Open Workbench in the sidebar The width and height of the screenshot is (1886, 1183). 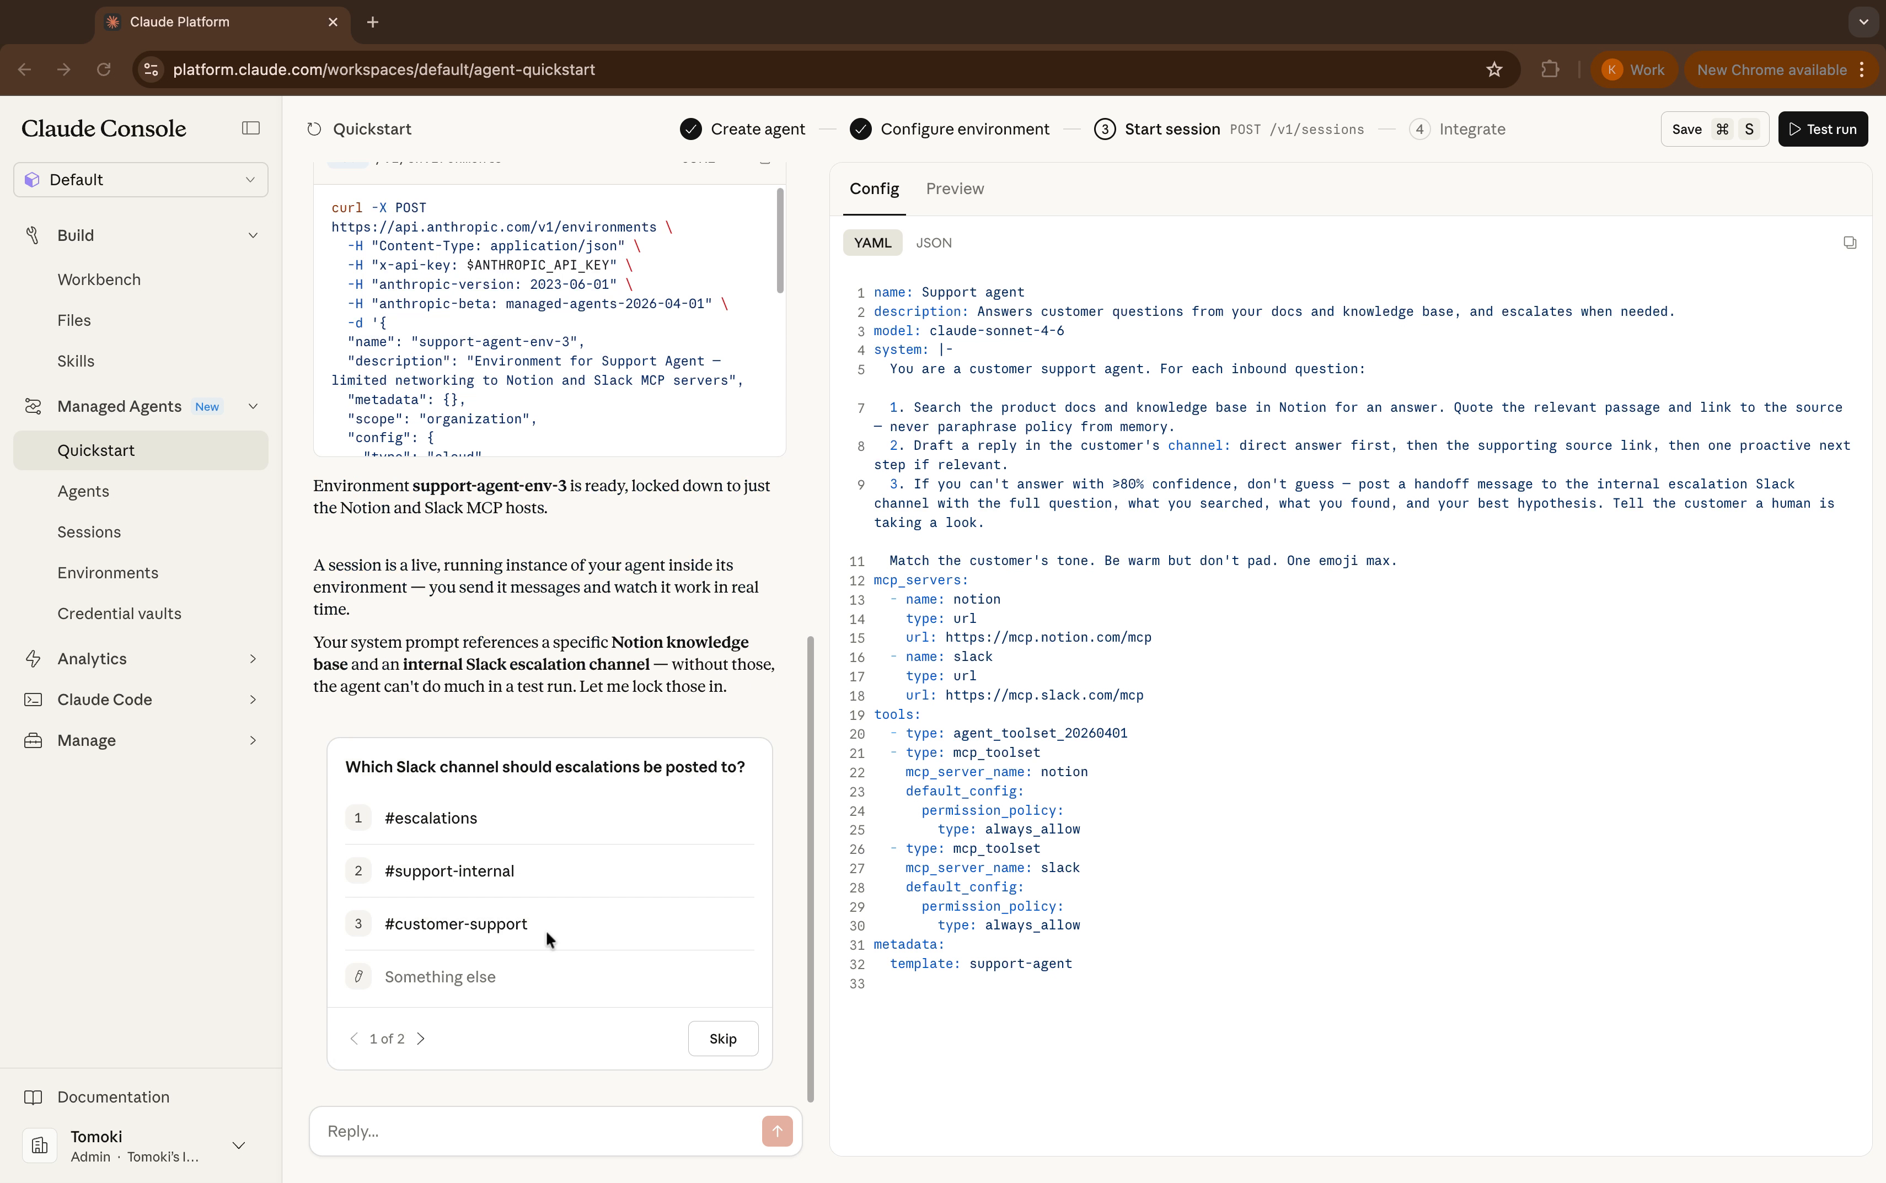(x=141, y=279)
